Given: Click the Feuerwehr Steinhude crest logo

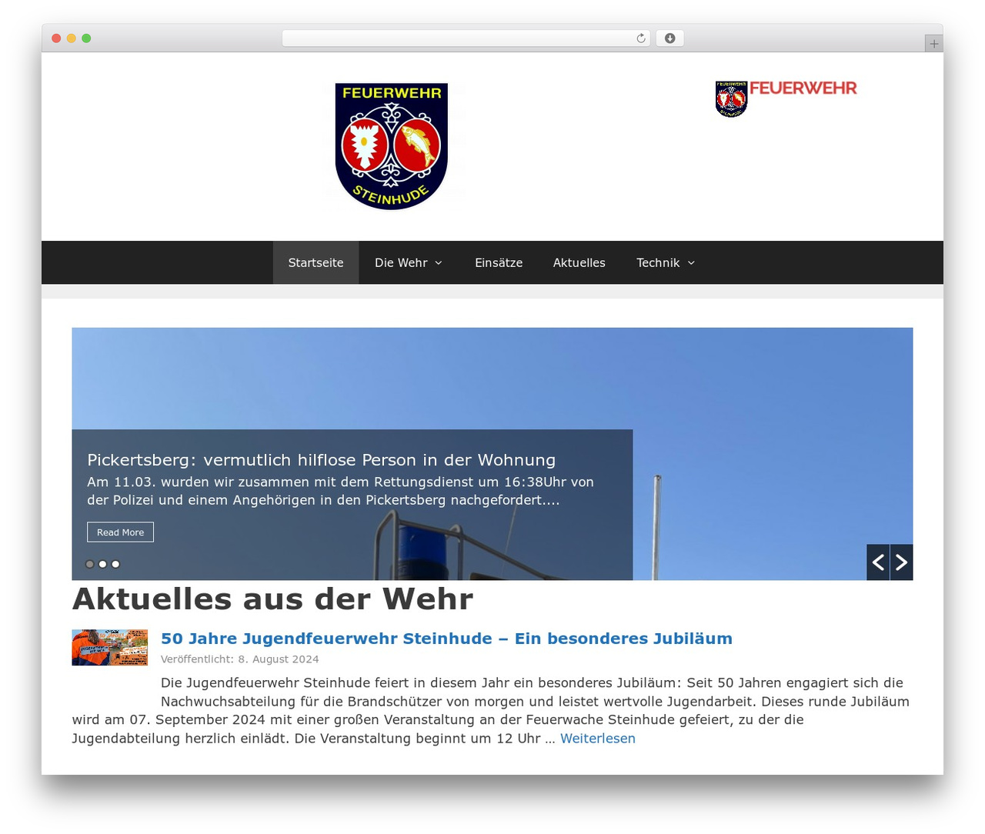Looking at the screenshot, I should click(x=392, y=146).
